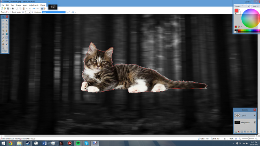Select the Text tool
This screenshot has height=146, width=260.
(x=3, y=47)
